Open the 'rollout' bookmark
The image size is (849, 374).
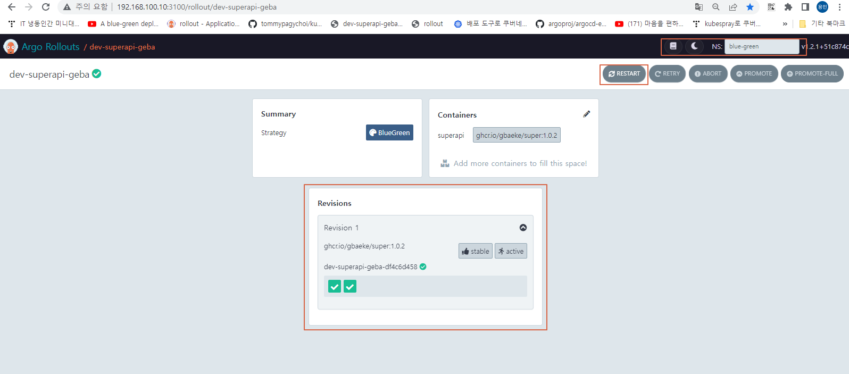(427, 24)
